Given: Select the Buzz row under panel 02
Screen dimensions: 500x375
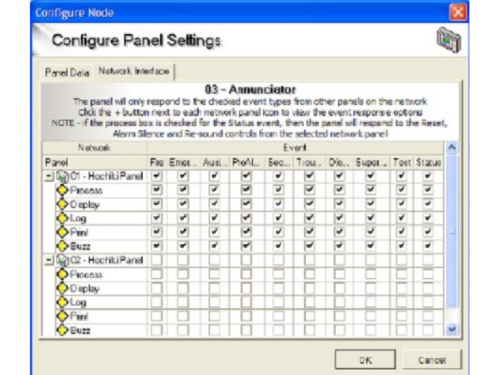Looking at the screenshot, I should (x=80, y=331).
